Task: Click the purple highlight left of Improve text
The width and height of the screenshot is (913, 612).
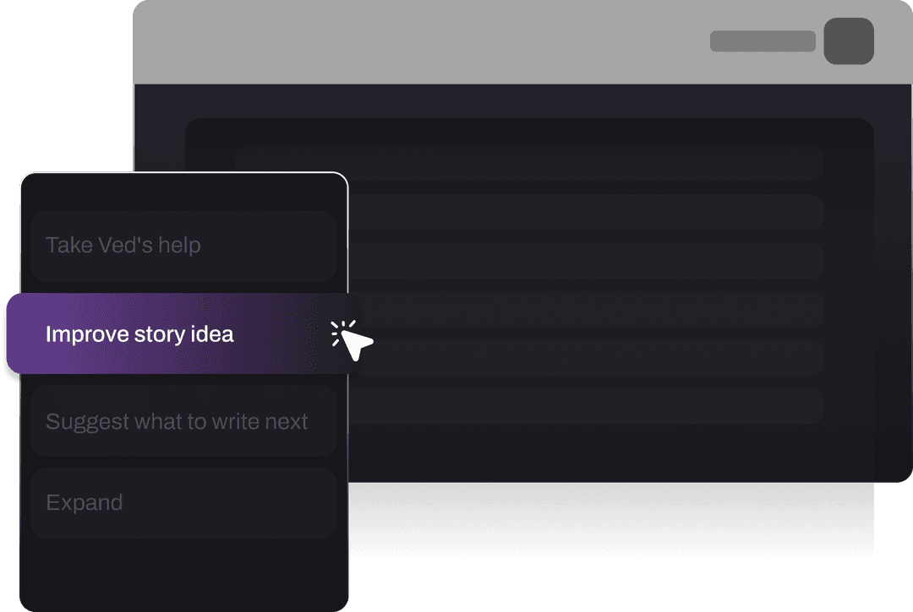Action: (x=26, y=333)
